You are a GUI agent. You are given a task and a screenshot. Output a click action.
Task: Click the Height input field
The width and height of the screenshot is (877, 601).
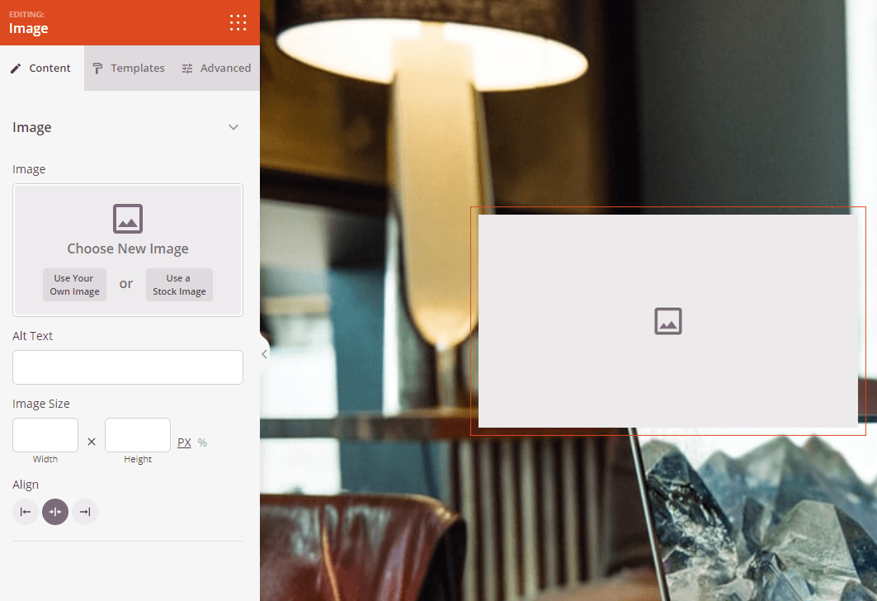[x=138, y=435]
